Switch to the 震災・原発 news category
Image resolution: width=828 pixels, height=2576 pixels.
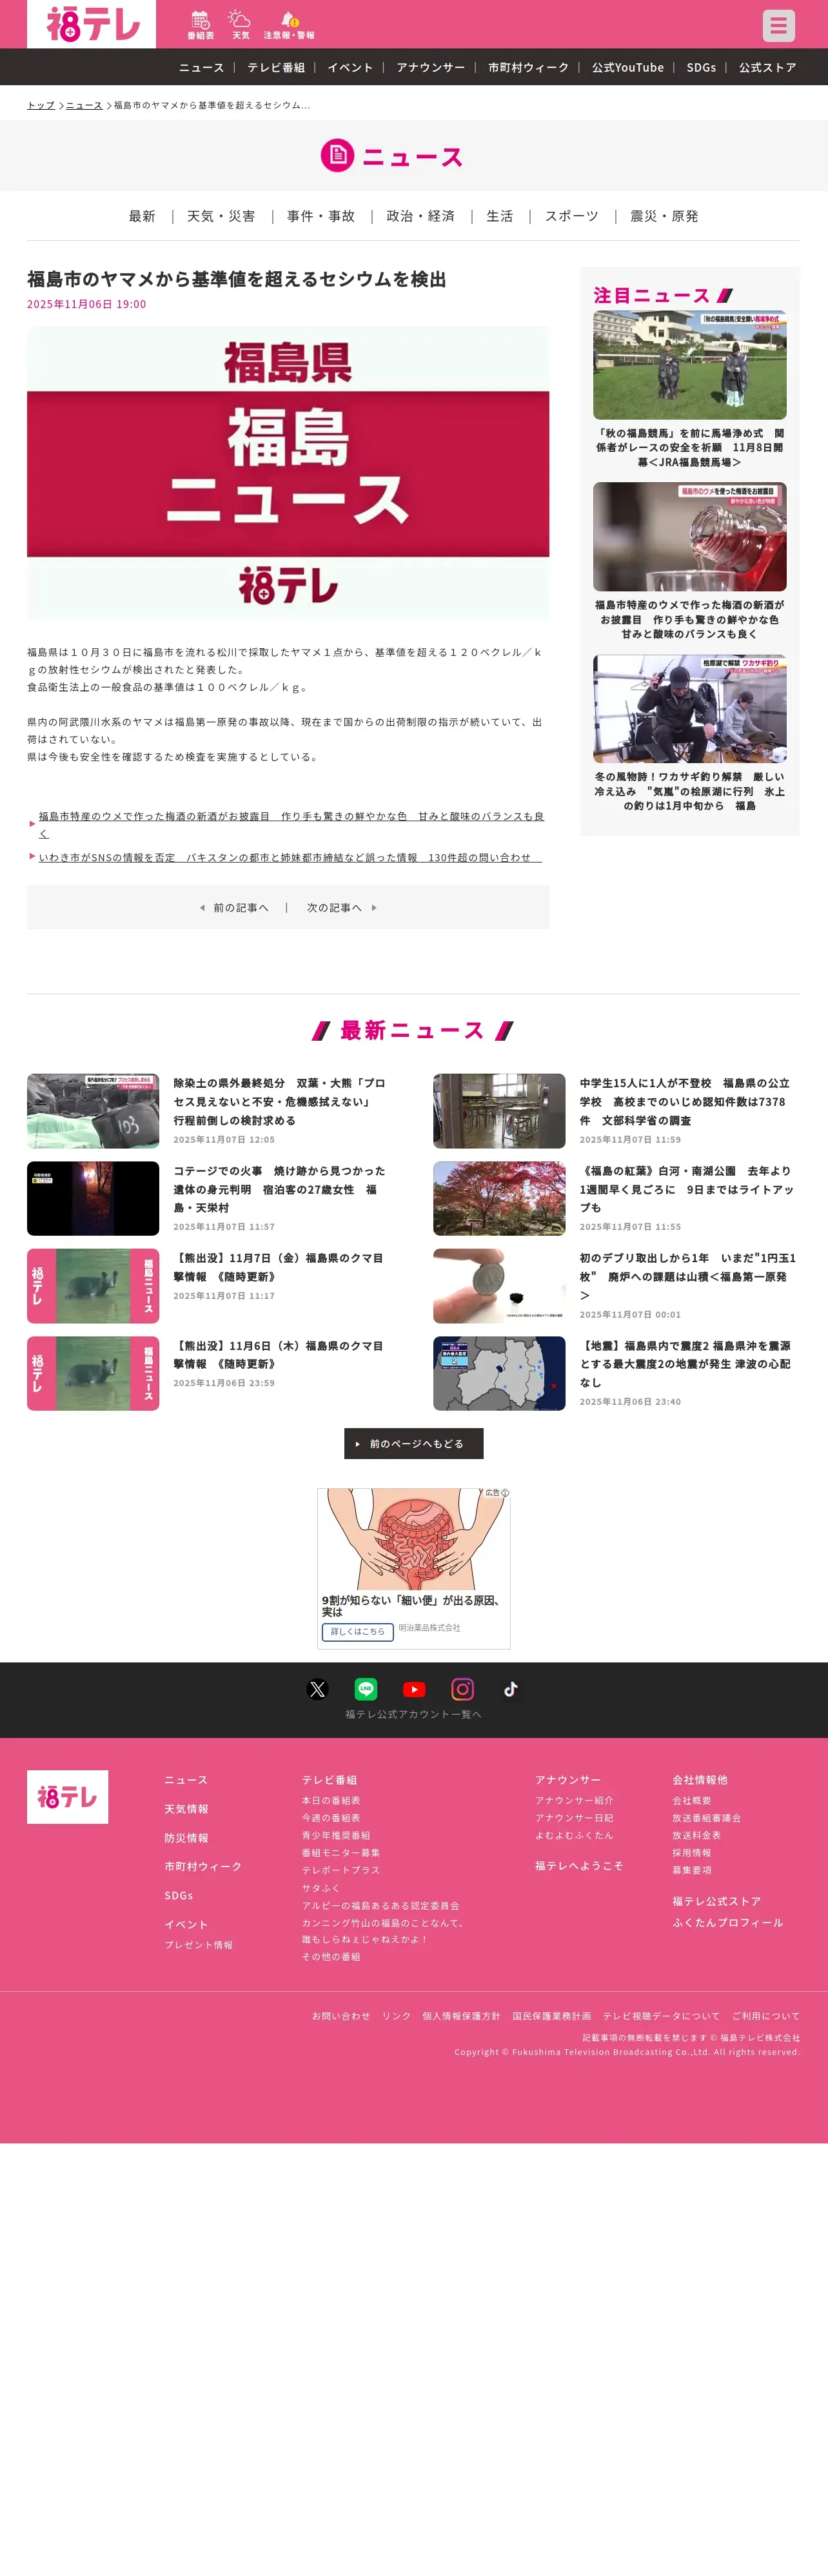point(664,216)
